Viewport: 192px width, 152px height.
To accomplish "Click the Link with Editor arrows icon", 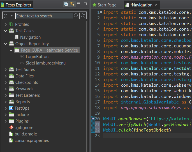I will (72, 4).
